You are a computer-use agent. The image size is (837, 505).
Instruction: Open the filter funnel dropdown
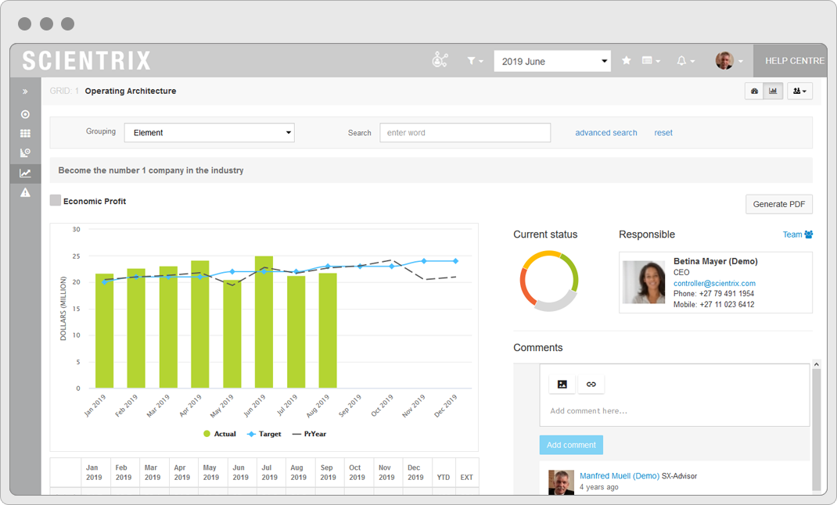[x=475, y=61]
